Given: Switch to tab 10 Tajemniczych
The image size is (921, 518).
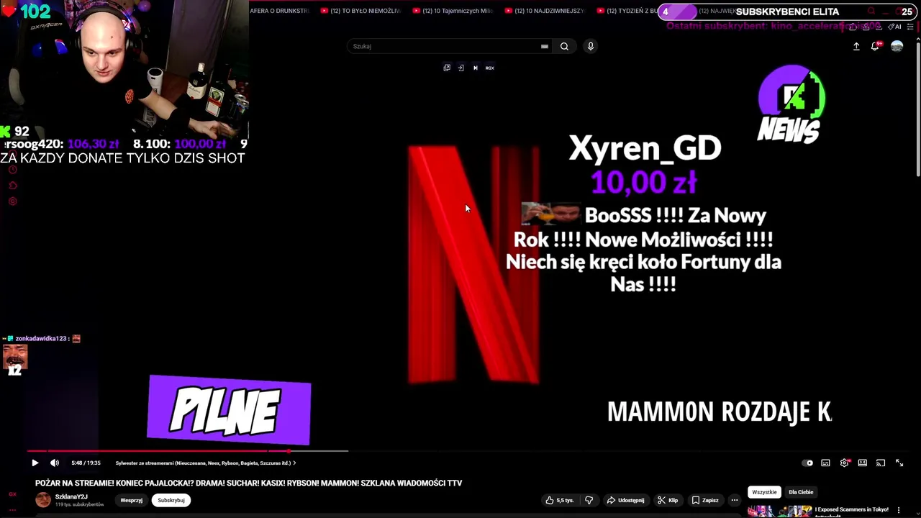Looking at the screenshot, I should [453, 11].
